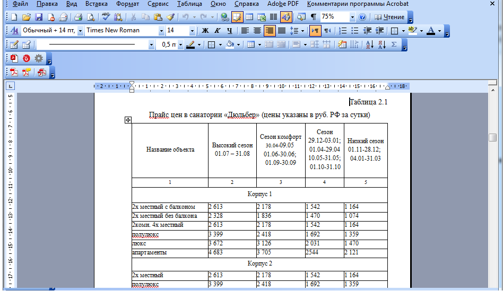Screen dimensions: 503x291
Task: Click the tab selector in the ruler corner
Action: (x=10, y=86)
